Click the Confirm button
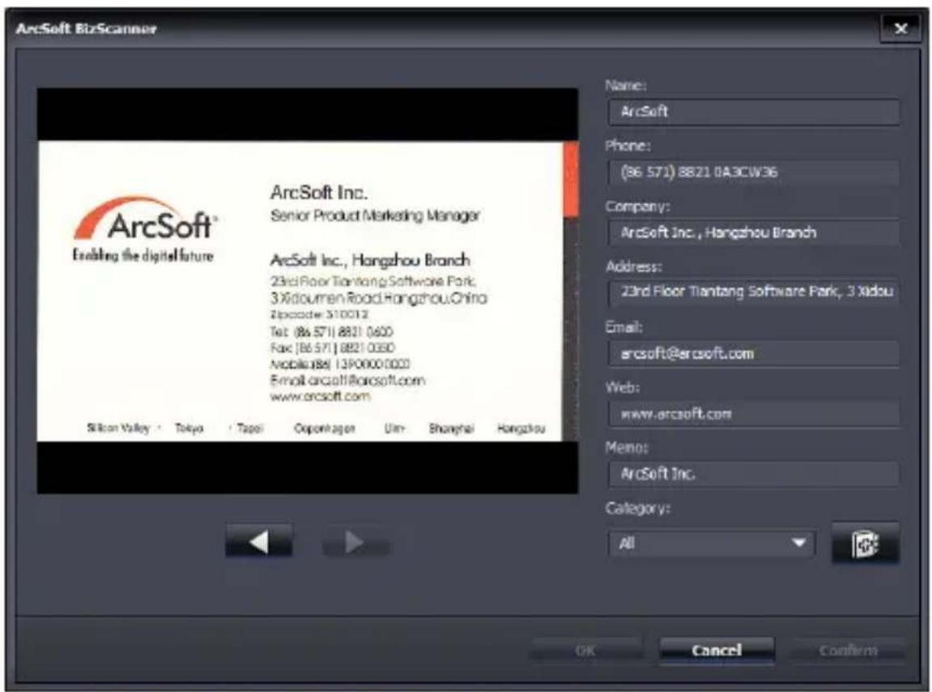The width and height of the screenshot is (932, 692). 848,651
